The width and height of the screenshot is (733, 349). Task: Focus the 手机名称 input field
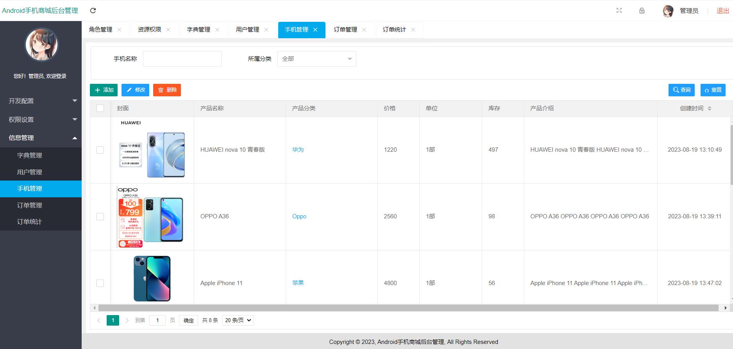point(182,59)
